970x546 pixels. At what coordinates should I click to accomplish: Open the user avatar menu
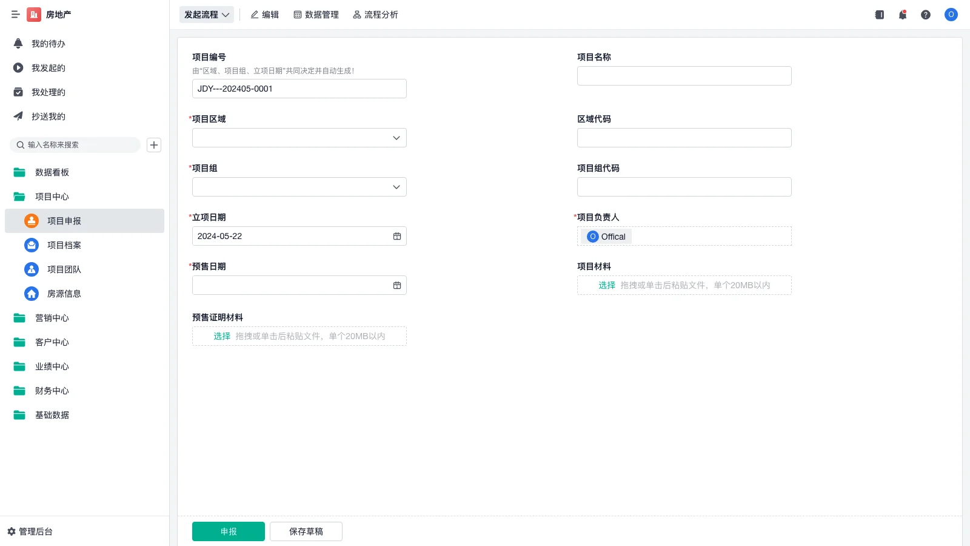click(951, 15)
